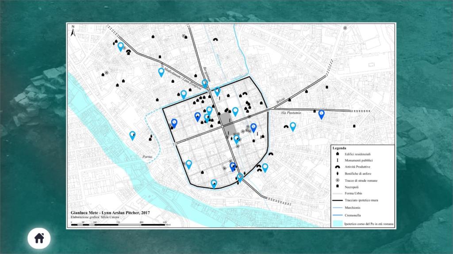This screenshot has height=254, width=453.
Task: Open pin where southern road exits the walls
Action: click(x=240, y=178)
